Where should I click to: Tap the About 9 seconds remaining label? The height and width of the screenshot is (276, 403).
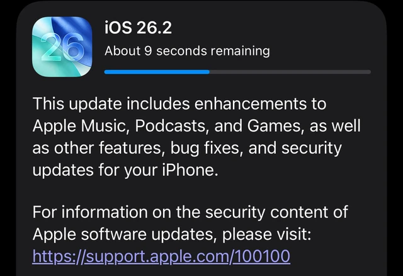tap(187, 50)
